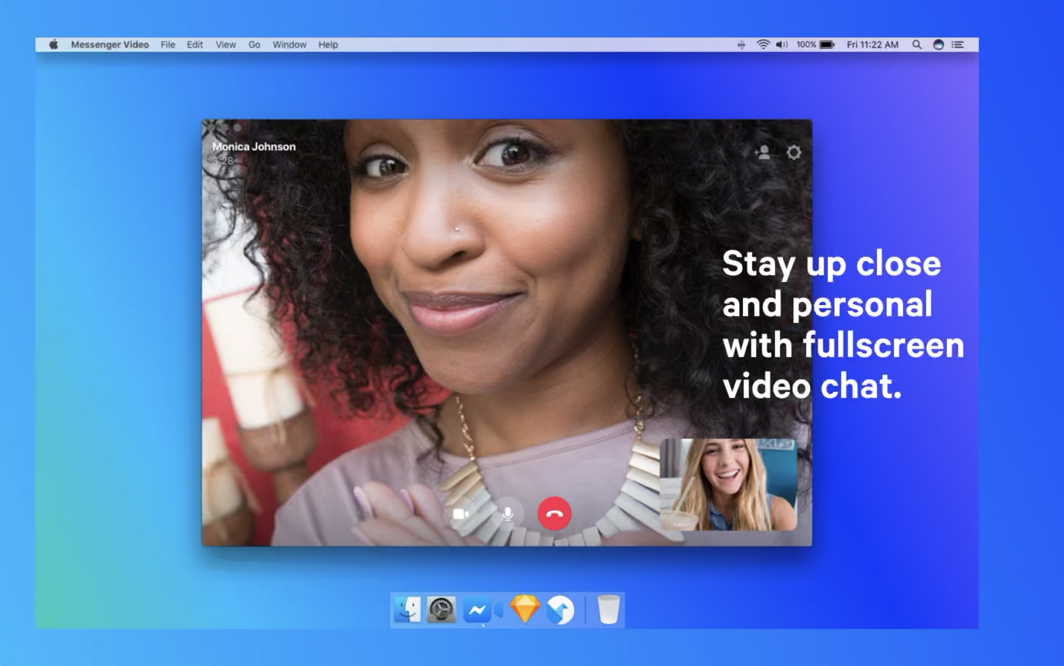Open the call settings gear icon
The width and height of the screenshot is (1064, 666).
(794, 152)
